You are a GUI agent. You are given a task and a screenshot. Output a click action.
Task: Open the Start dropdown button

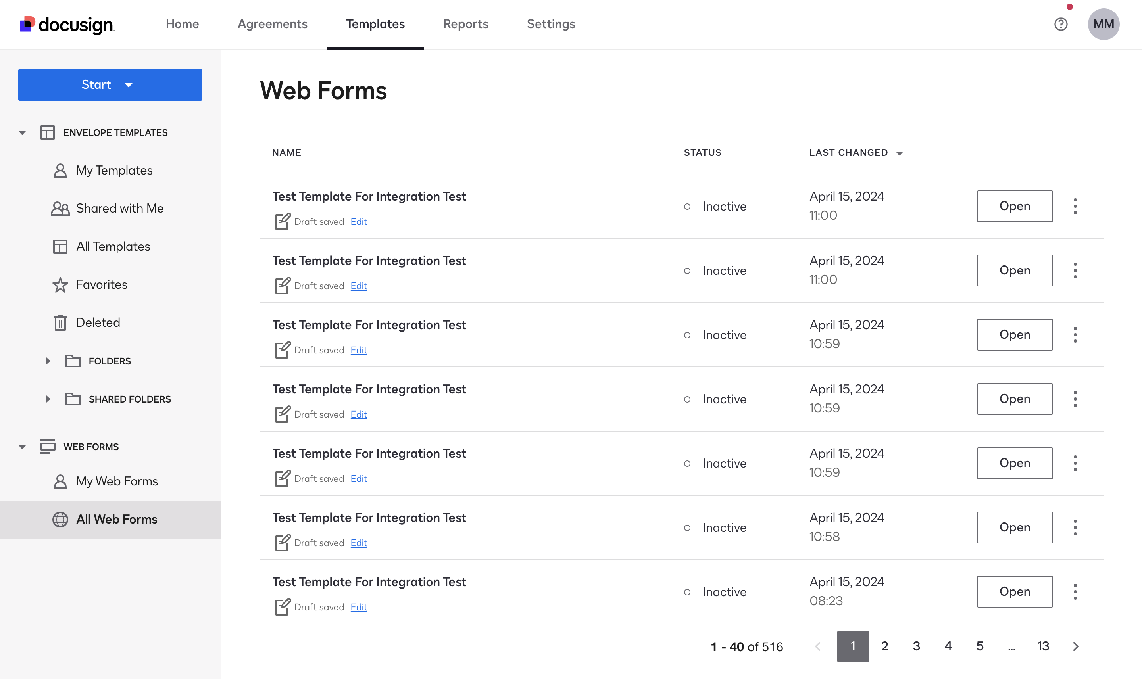(x=110, y=84)
